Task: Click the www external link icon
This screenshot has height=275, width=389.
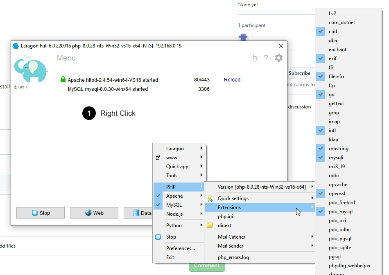Action: pos(158,158)
